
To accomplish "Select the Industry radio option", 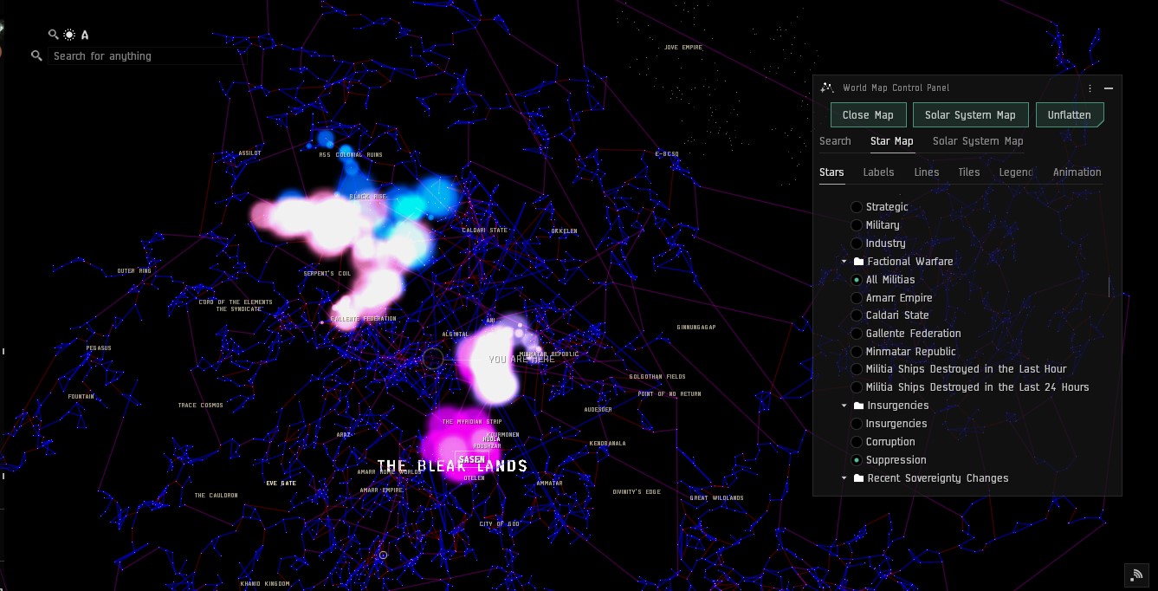I will pos(857,244).
